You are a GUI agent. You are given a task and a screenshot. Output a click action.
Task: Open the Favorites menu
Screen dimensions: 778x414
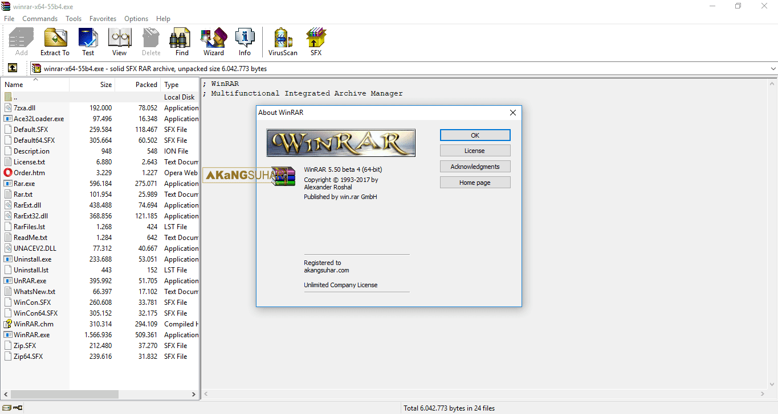point(103,19)
